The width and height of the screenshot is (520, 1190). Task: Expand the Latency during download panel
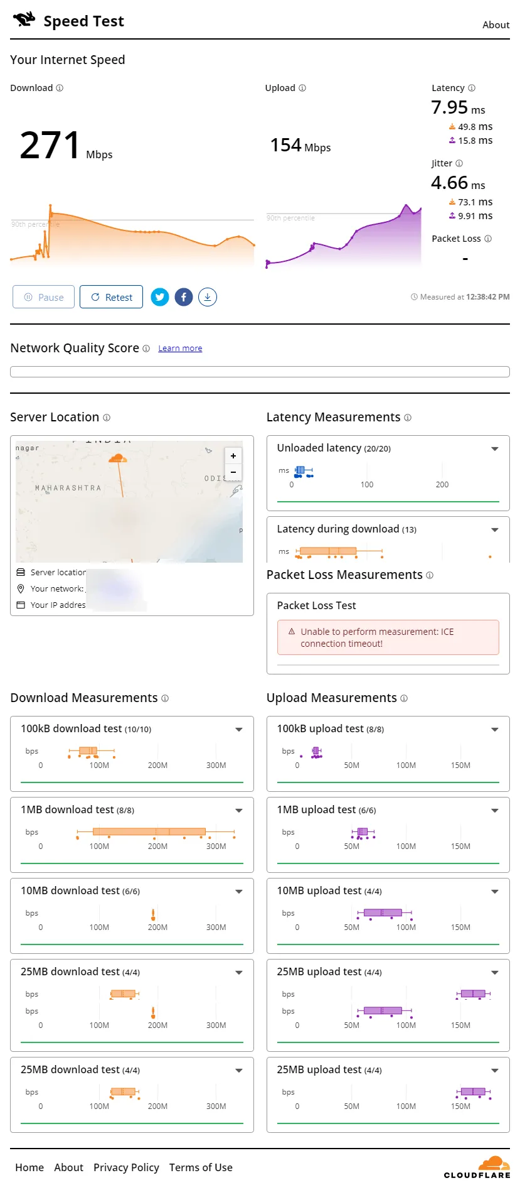[x=494, y=529]
